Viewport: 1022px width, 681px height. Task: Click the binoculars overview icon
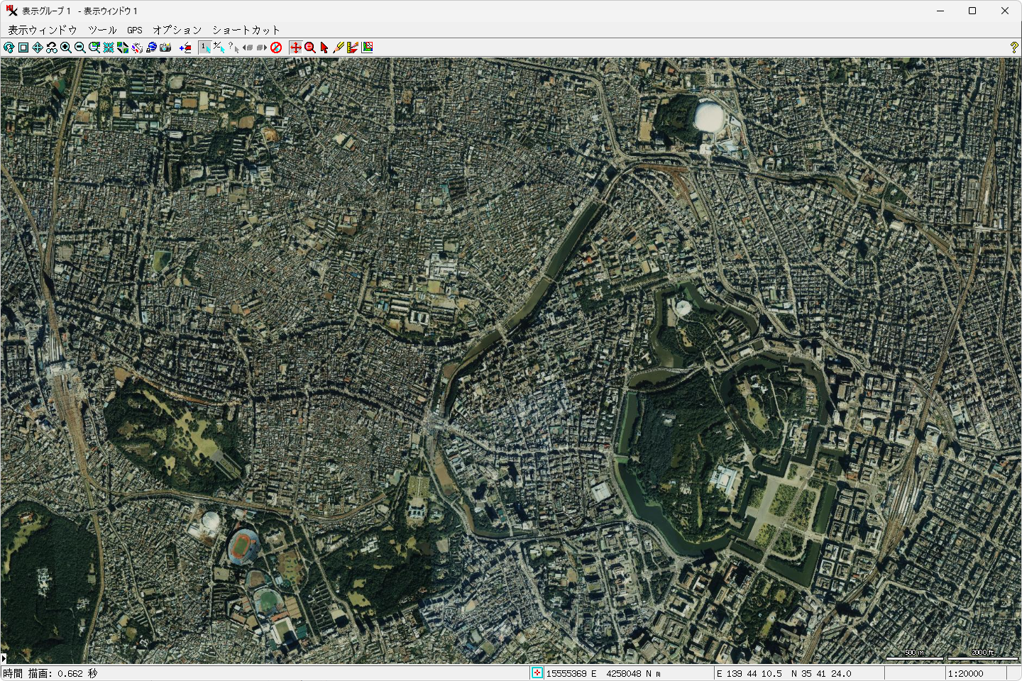click(x=52, y=48)
